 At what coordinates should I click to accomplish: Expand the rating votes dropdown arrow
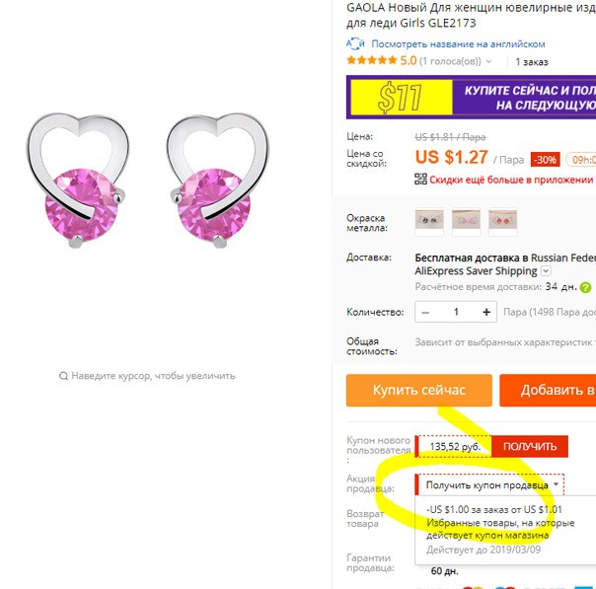click(488, 61)
